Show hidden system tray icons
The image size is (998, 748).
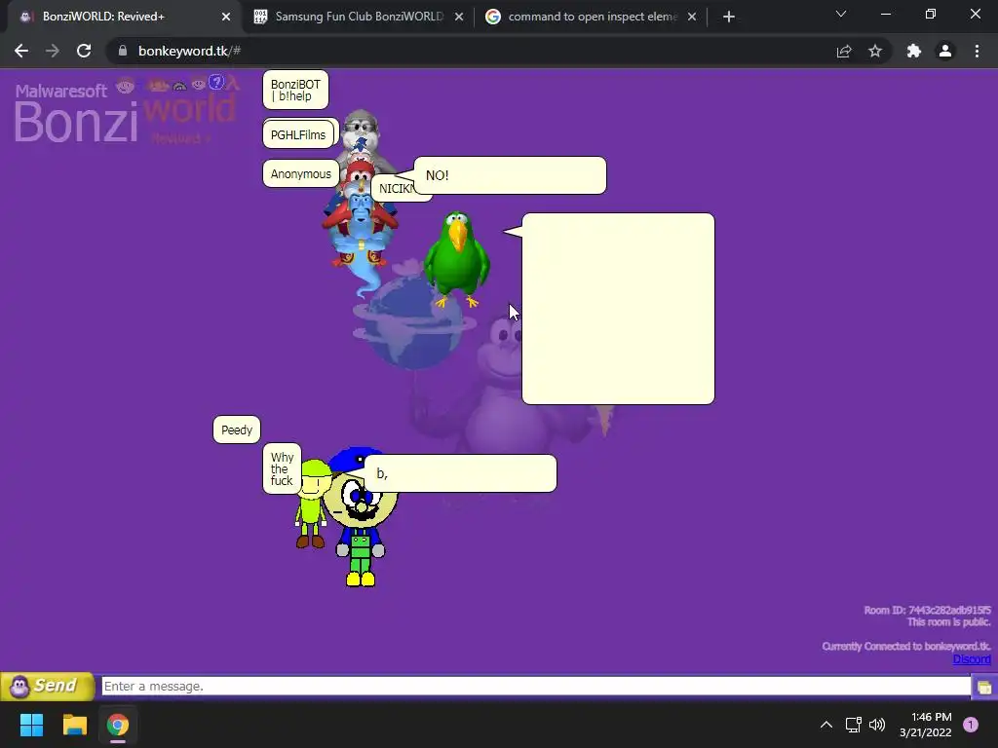[x=826, y=725]
